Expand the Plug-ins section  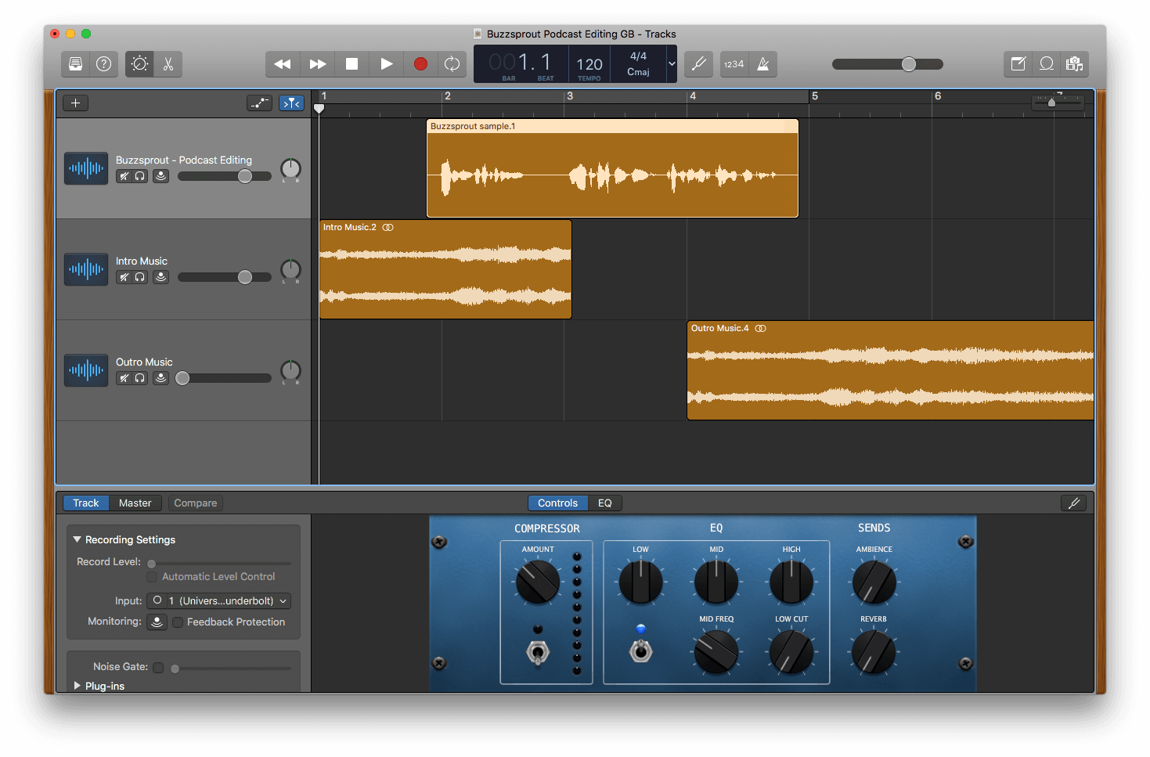coord(77,686)
